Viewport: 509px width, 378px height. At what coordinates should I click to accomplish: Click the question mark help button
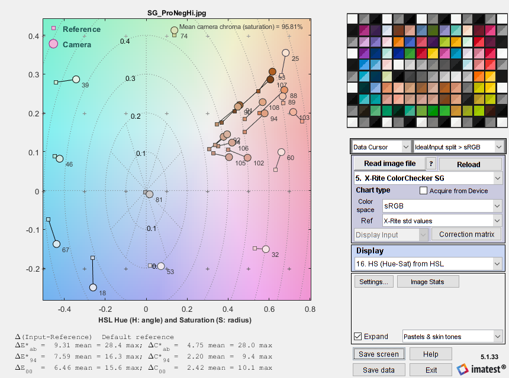(x=431, y=164)
